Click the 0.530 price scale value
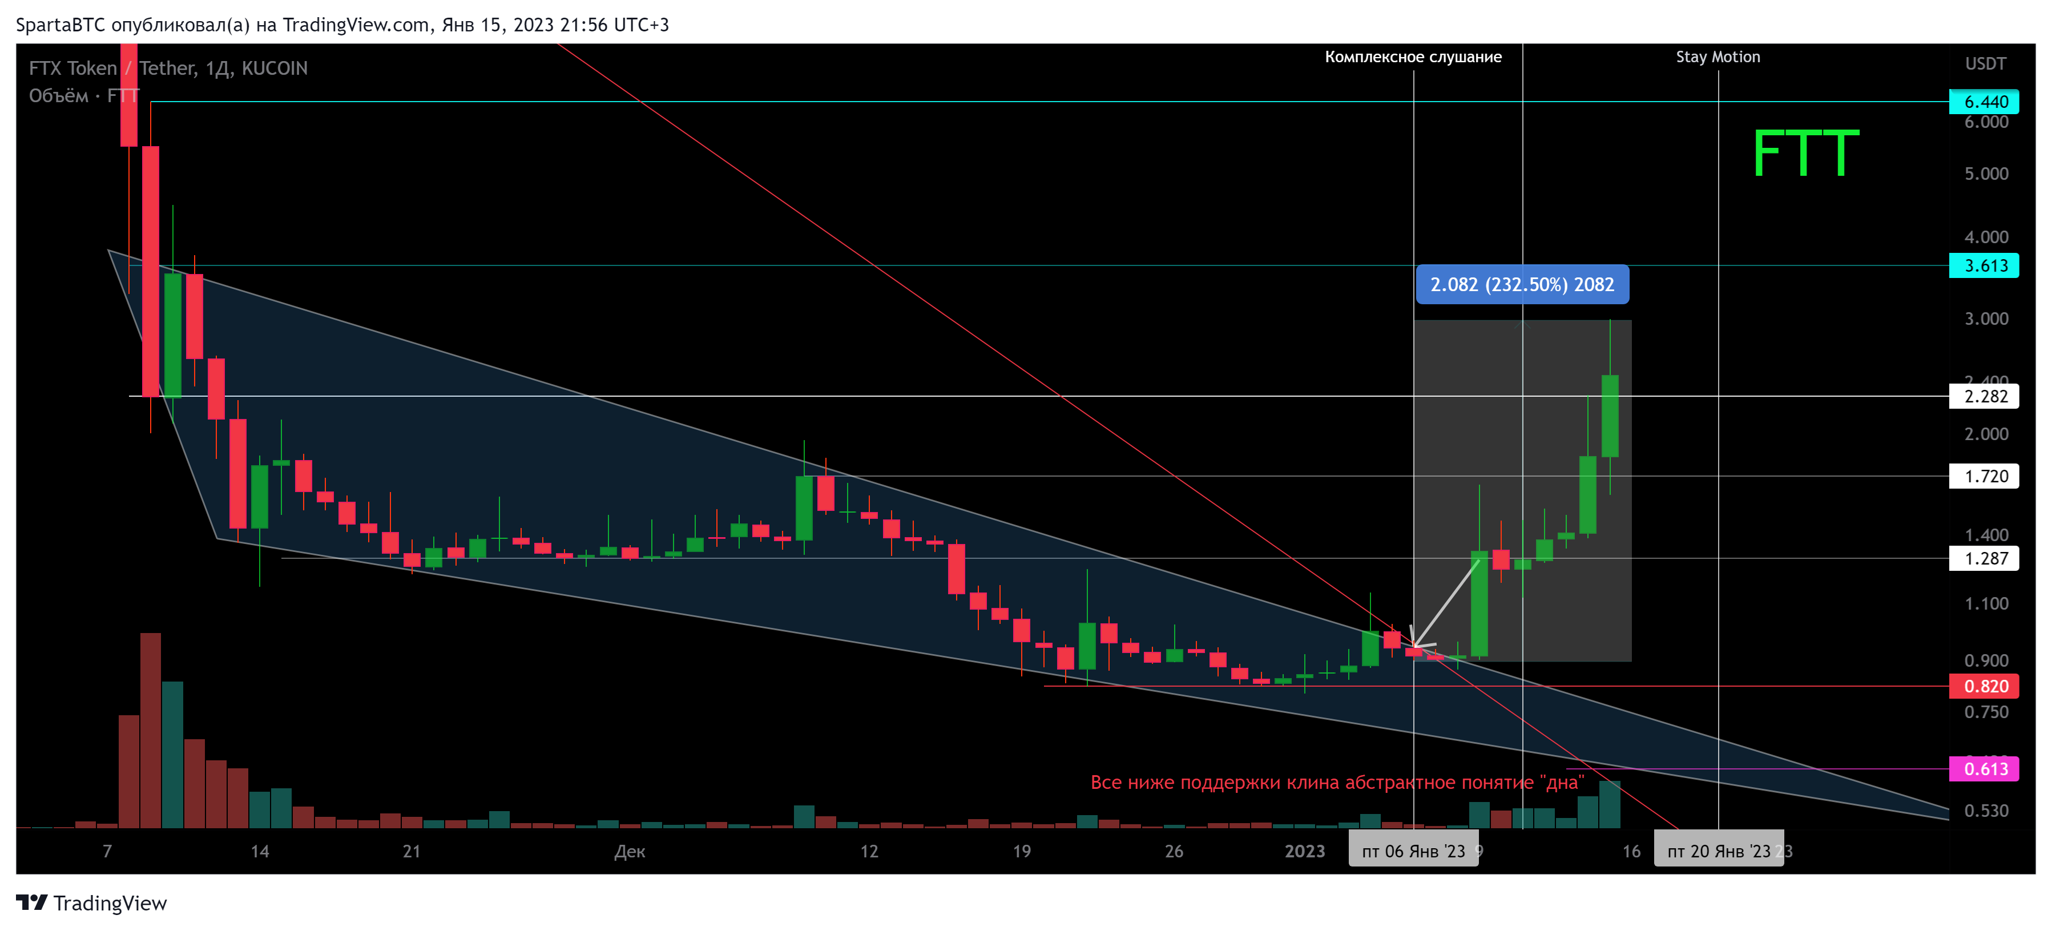Screen dimensions: 2052x931 (1986, 811)
